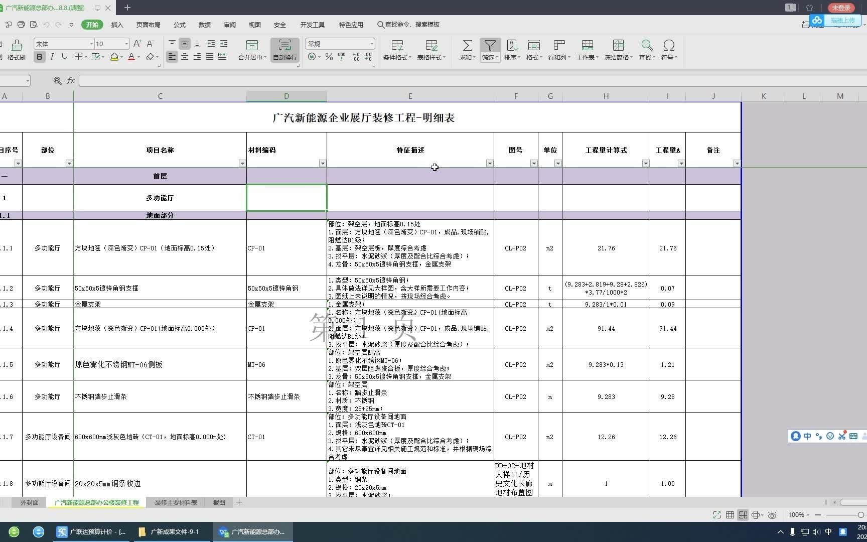867x542 pixels.
Task: Open filter dropdown for 单位 column
Action: pyautogui.click(x=558, y=164)
